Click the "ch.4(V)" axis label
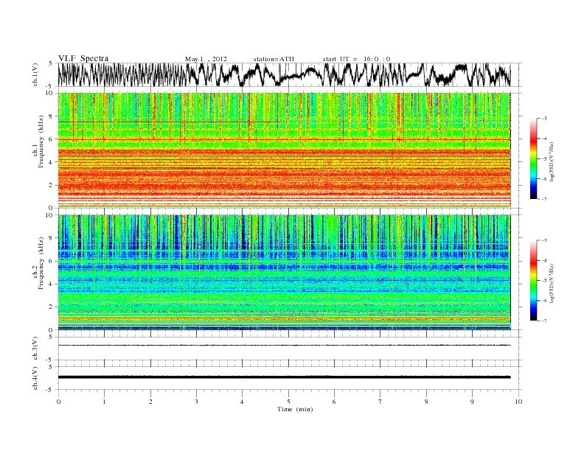This screenshot has height=451, width=584. tap(35, 378)
